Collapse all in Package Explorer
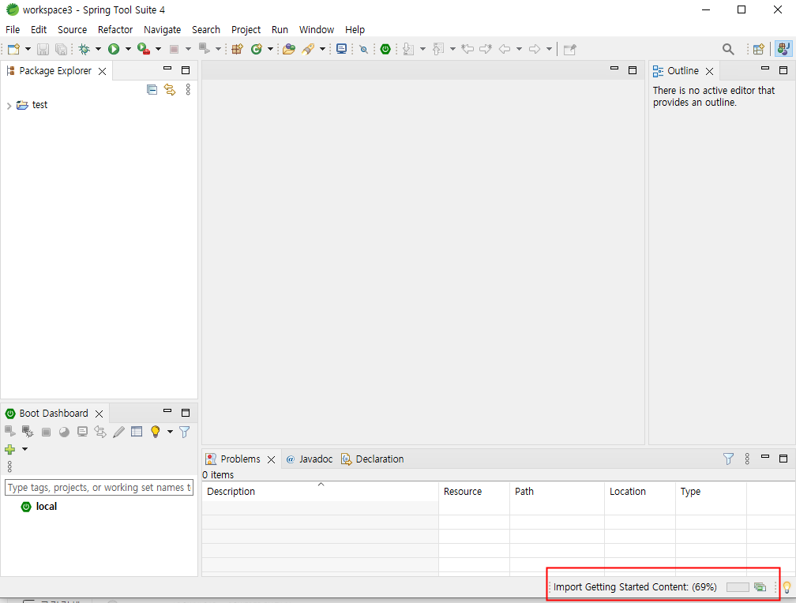 point(152,90)
